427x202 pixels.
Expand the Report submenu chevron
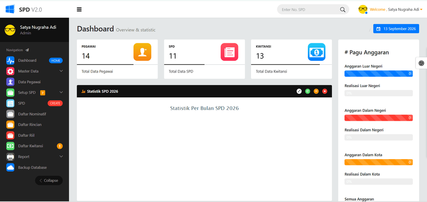61,157
